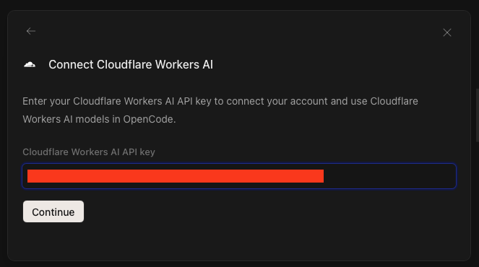Click the 'Workers AI models in OpenCode.' text line
Screen dimensions: 479x267
pos(99,119)
